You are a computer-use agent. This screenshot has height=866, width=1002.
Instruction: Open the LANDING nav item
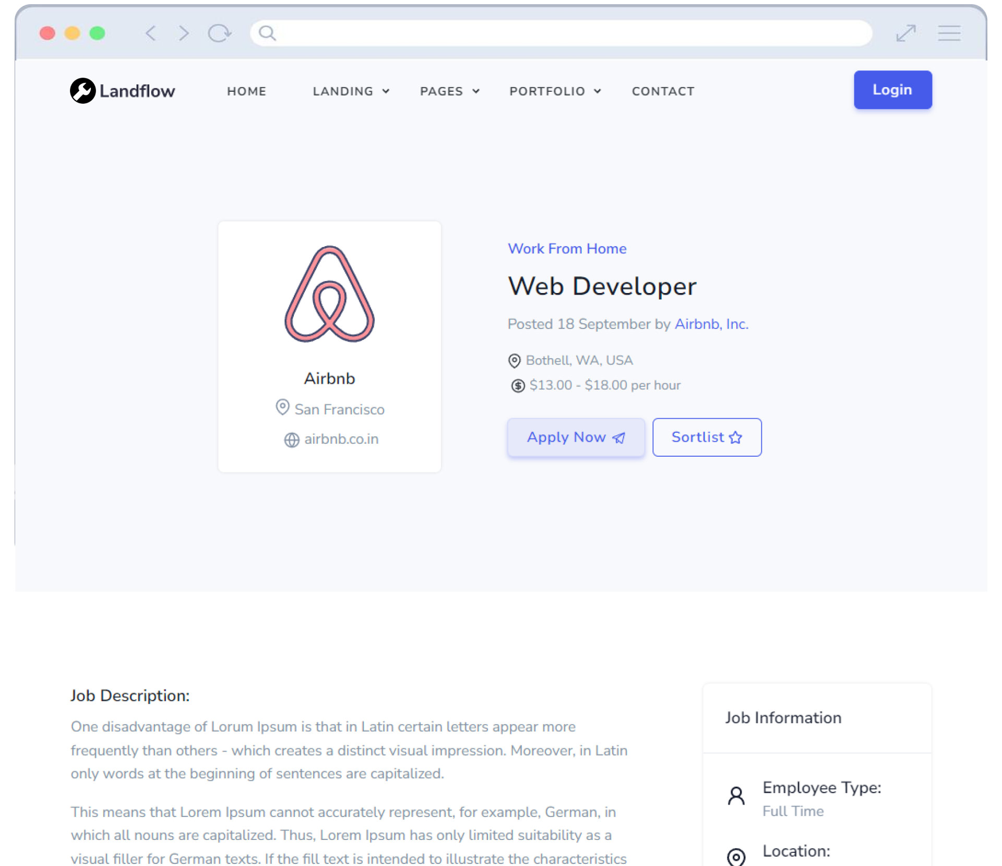click(x=343, y=91)
